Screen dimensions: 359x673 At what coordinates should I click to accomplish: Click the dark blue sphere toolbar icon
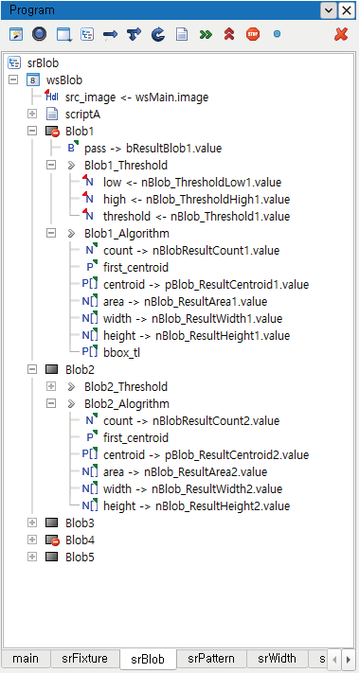tap(40, 34)
